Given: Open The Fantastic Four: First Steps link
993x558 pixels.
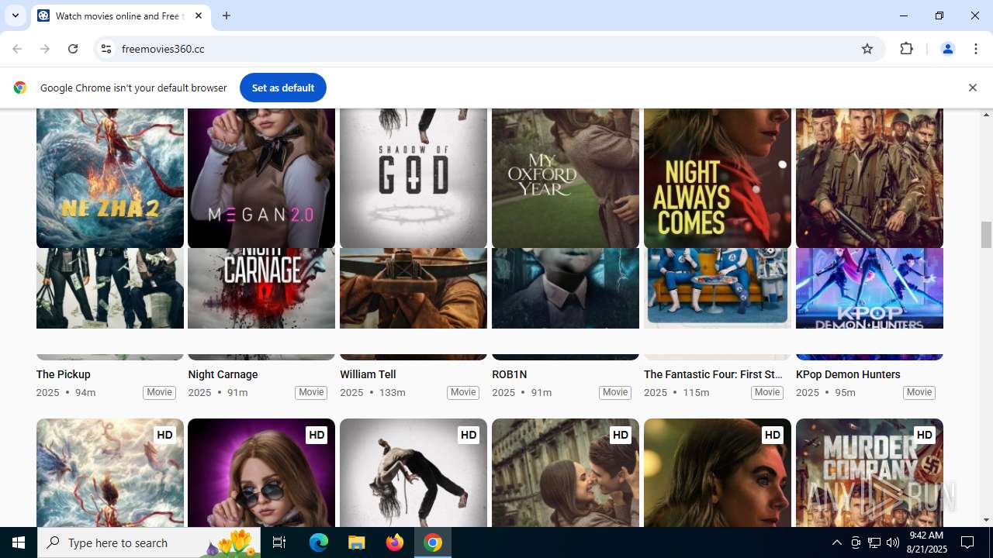Looking at the screenshot, I should click(713, 374).
